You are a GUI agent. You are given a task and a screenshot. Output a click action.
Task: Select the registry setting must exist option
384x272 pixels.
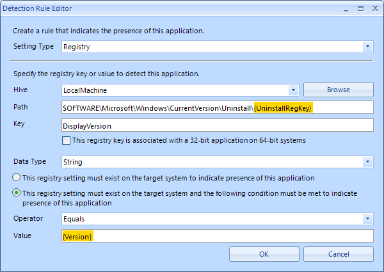click(x=17, y=177)
